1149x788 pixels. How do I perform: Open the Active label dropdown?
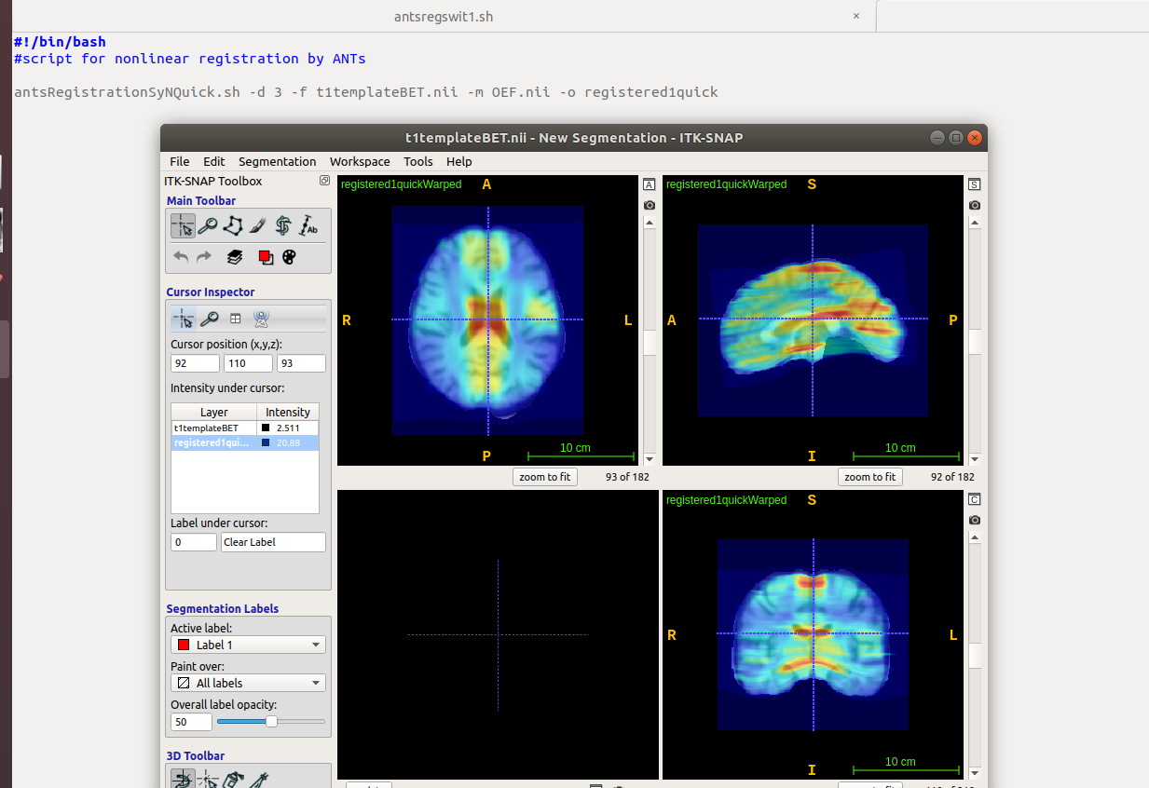coord(247,644)
